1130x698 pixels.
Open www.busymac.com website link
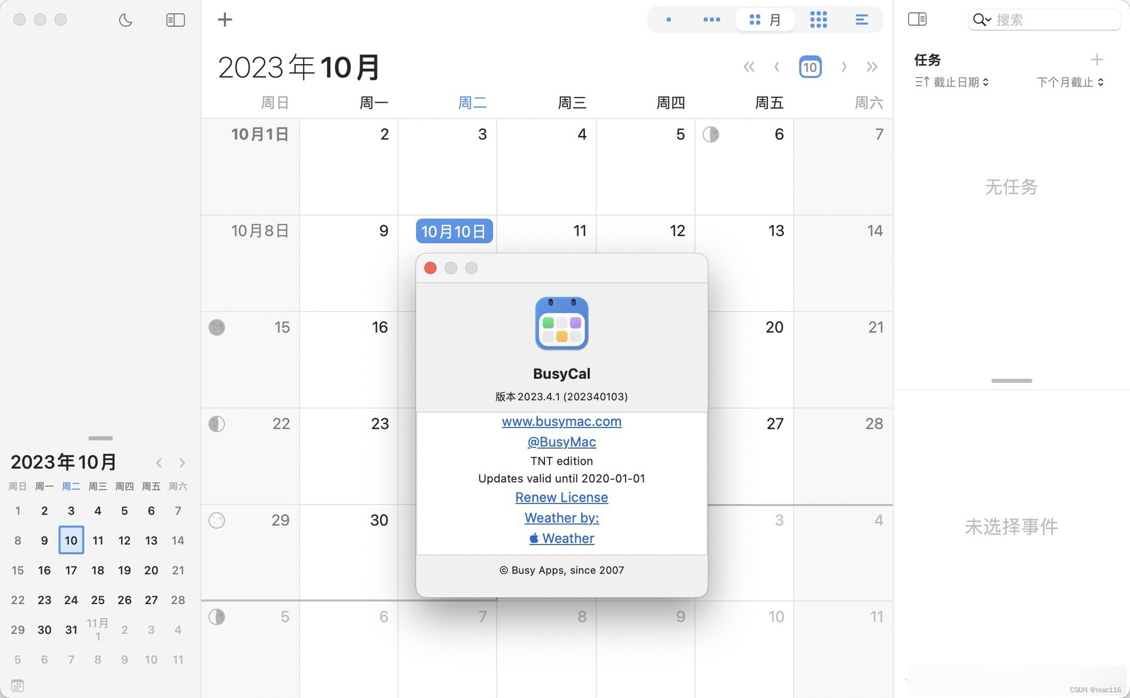[x=561, y=420]
